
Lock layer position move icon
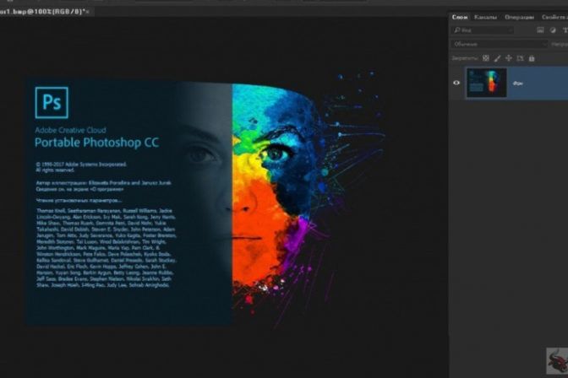click(x=509, y=58)
